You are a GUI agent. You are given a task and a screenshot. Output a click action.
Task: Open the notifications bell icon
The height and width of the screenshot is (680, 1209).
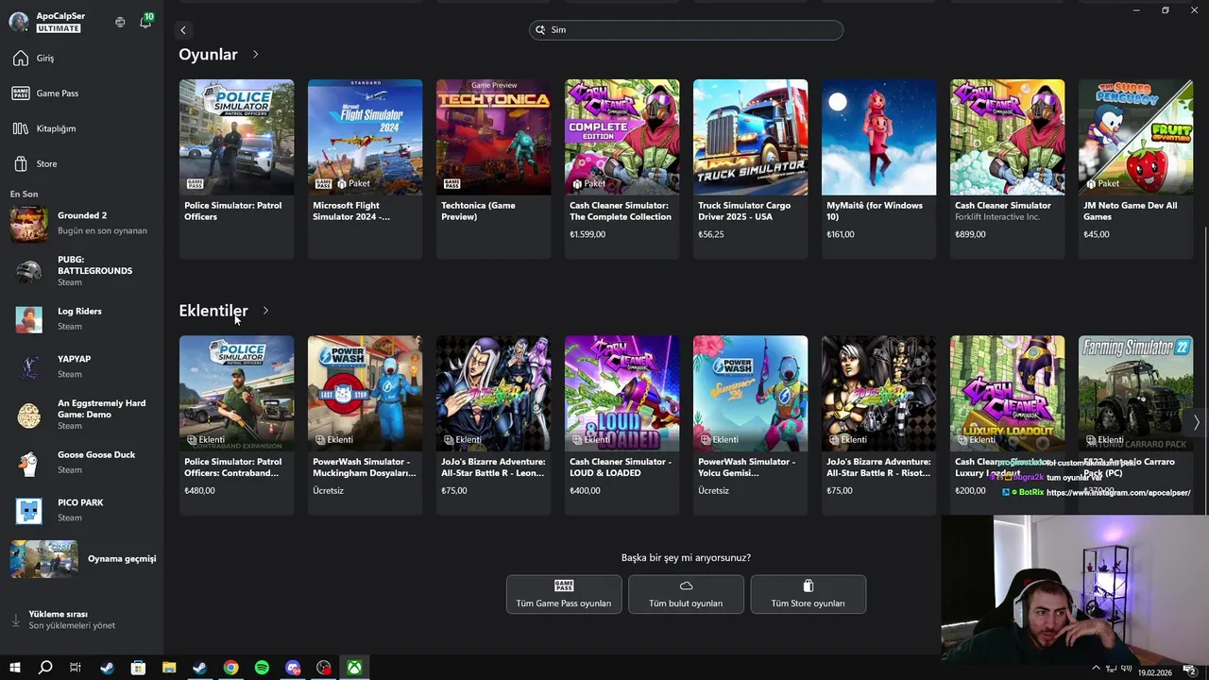(x=145, y=22)
